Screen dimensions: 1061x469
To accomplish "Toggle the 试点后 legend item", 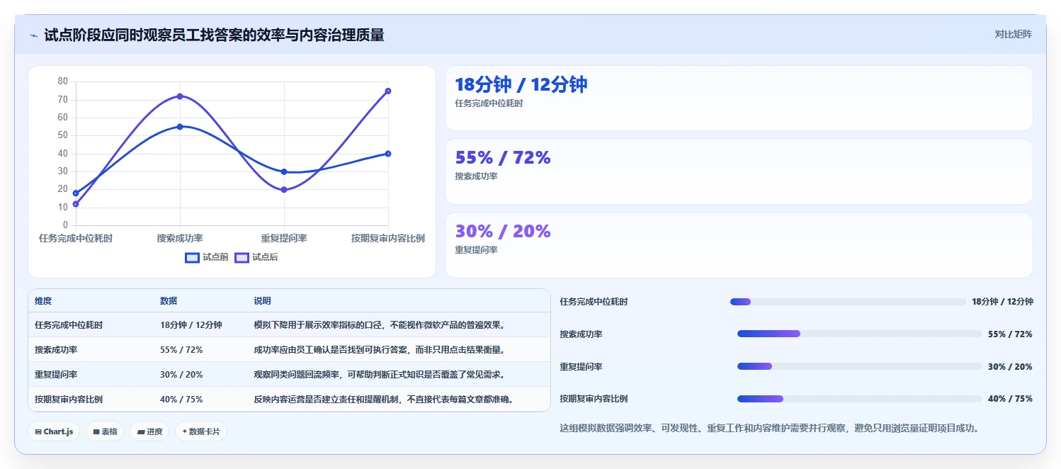I will point(256,257).
